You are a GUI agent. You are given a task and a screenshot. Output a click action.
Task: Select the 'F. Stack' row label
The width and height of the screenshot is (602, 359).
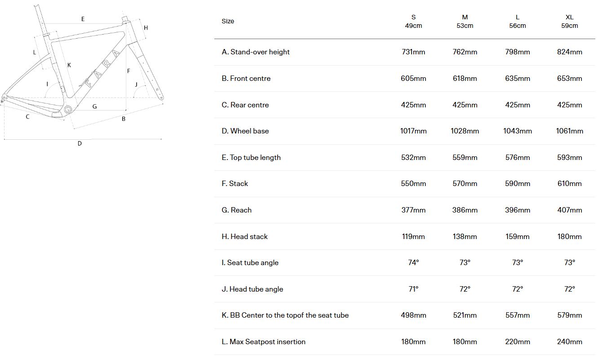(x=235, y=184)
